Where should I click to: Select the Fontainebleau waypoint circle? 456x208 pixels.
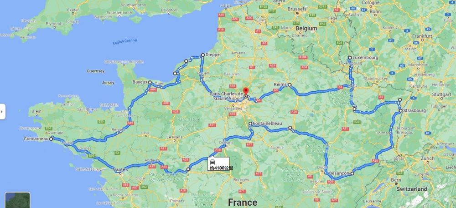pyautogui.click(x=250, y=124)
